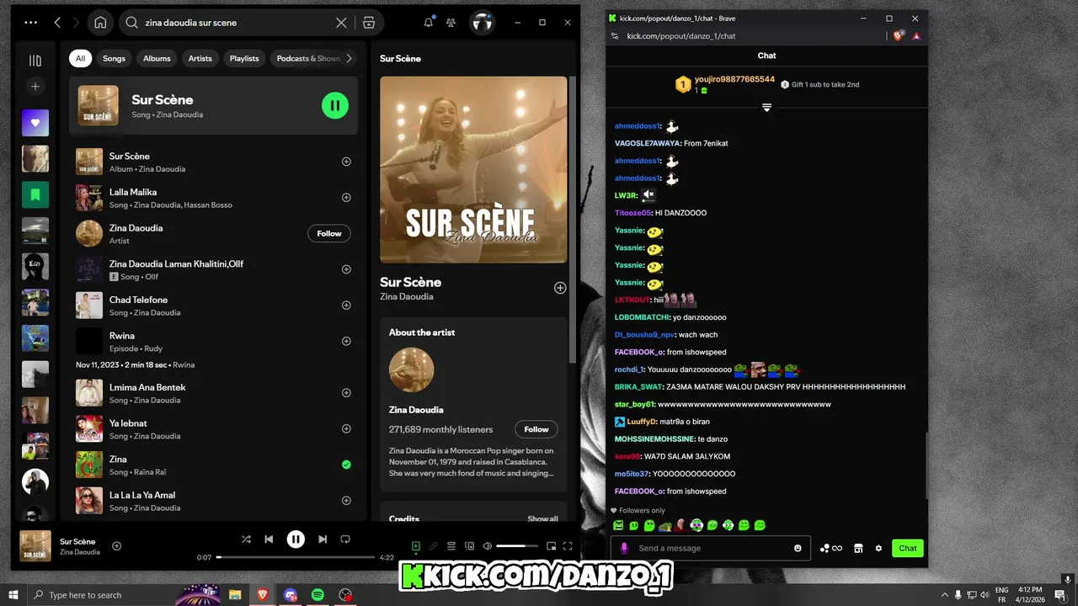
Task: Open site settings icon in Brave address bar
Action: 615,36
